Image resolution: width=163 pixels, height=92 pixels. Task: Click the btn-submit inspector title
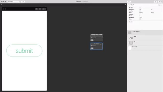click(131, 5)
